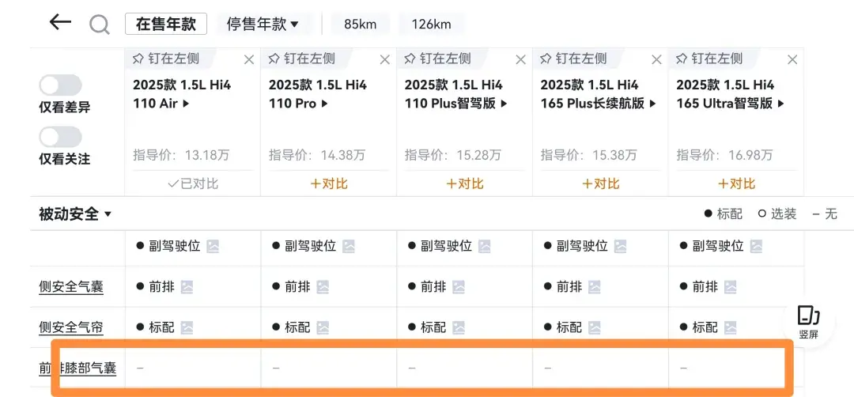Screen dimensions: 854x397
Task: Click 指导价 13.18万 price text
Action: coord(181,155)
